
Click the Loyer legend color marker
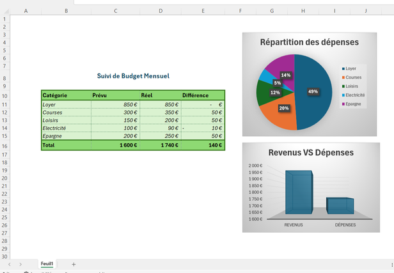tap(343, 68)
